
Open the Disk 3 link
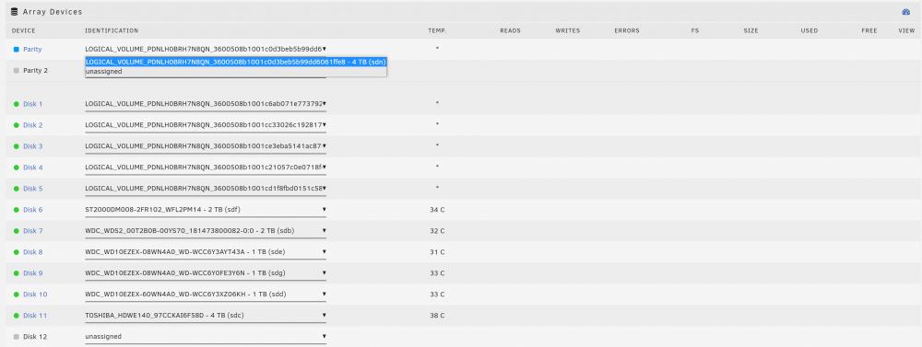point(33,146)
